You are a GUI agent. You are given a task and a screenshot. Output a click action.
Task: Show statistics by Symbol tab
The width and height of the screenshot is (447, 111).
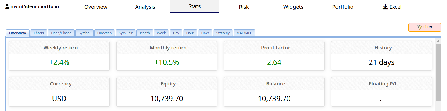click(x=84, y=33)
